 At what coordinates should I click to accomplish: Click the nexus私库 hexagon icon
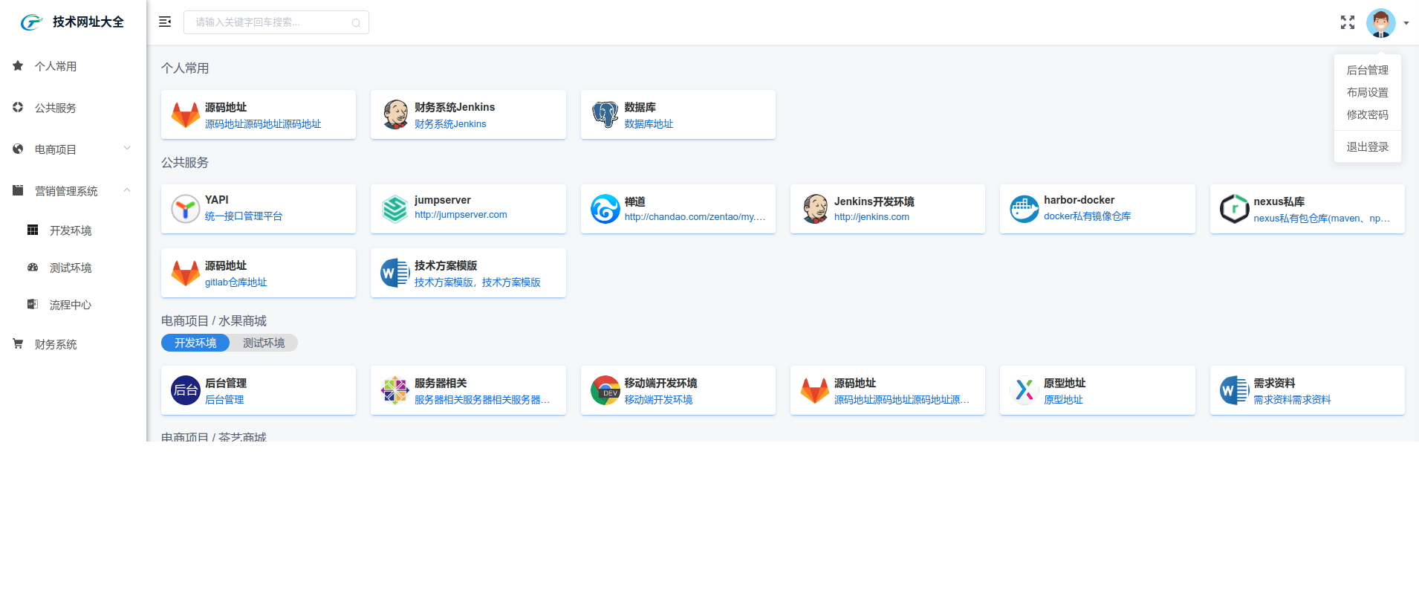pyautogui.click(x=1234, y=209)
